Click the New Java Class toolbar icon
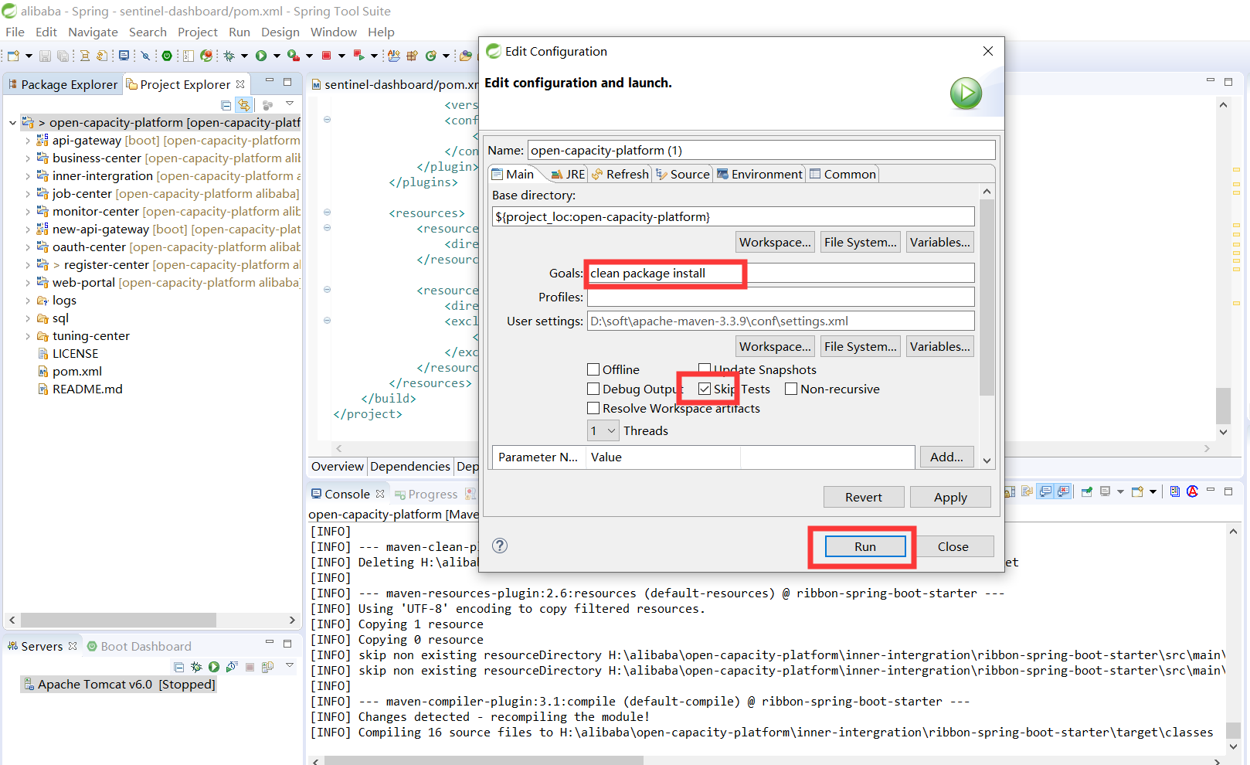Image resolution: width=1250 pixels, height=765 pixels. (x=431, y=56)
